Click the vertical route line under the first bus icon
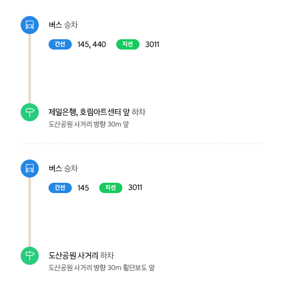The height and width of the screenshot is (287, 283). 29,69
